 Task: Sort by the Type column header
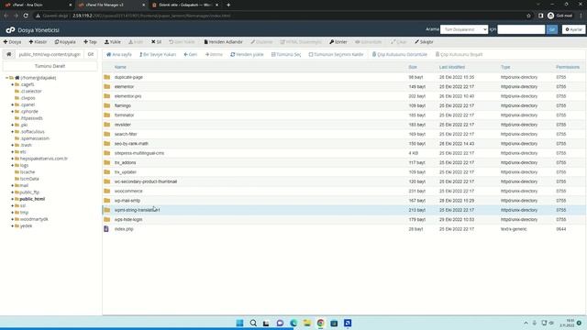(505, 67)
